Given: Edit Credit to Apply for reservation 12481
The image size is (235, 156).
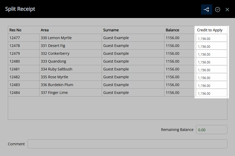Looking at the screenshot, I should [x=211, y=69].
